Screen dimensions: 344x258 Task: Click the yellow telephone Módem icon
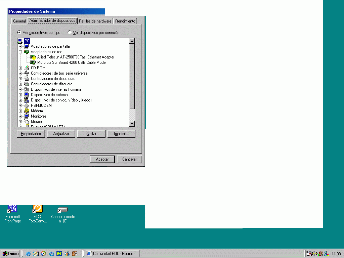click(x=27, y=111)
